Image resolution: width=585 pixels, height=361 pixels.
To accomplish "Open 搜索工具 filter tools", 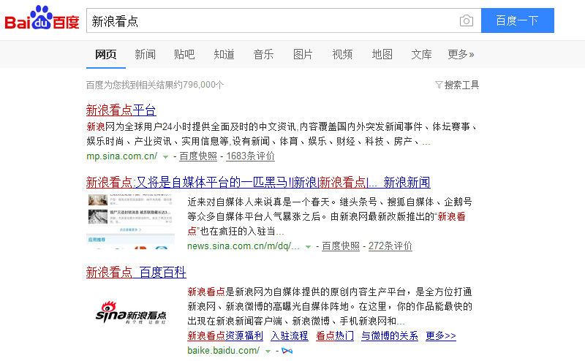I will [457, 85].
